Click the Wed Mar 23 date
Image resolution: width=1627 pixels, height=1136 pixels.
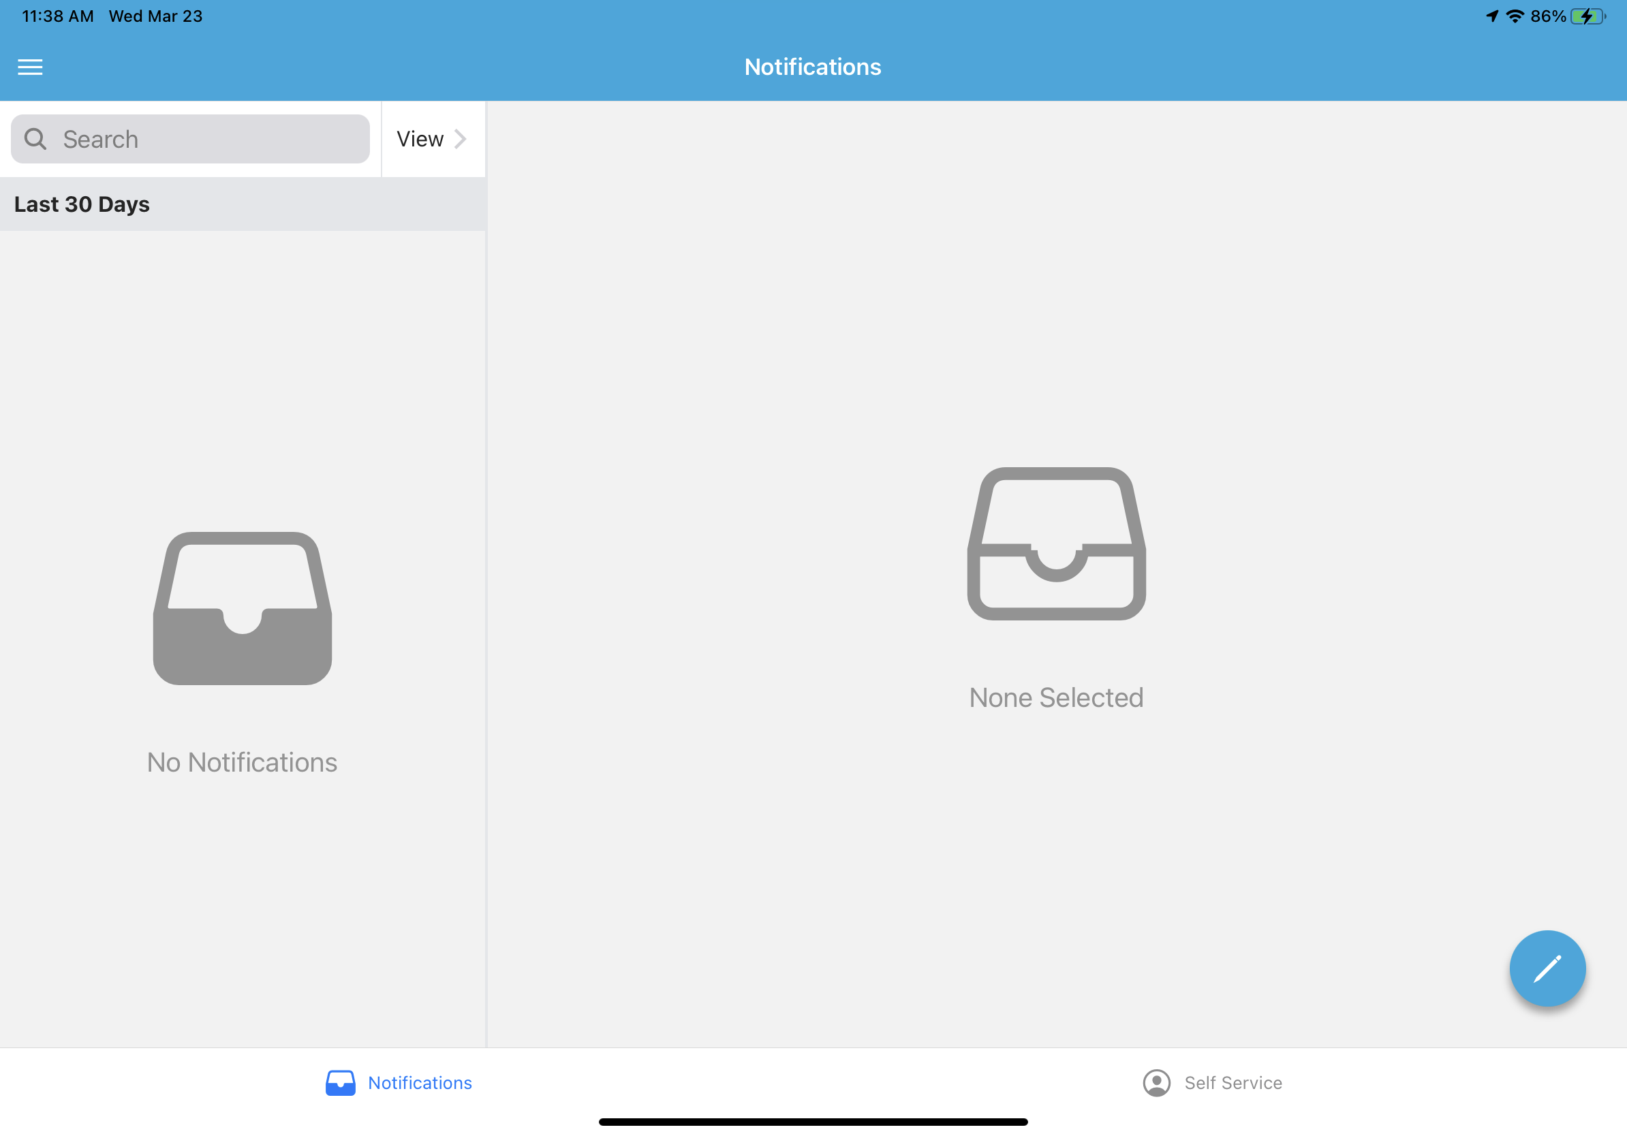point(156,16)
